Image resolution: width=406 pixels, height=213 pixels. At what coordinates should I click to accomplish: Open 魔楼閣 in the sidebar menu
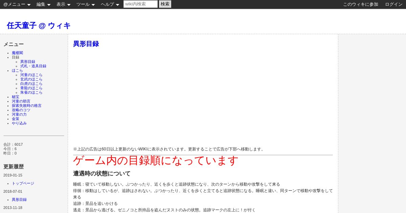[17, 53]
